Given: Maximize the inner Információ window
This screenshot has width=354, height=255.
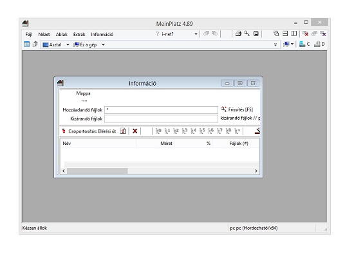Looking at the screenshot, I should (x=240, y=83).
